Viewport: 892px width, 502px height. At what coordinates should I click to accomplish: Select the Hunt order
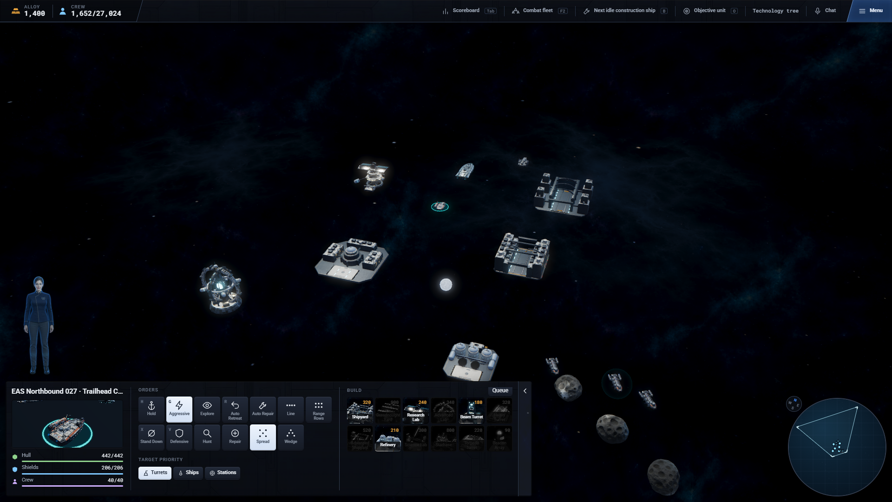pos(207,437)
